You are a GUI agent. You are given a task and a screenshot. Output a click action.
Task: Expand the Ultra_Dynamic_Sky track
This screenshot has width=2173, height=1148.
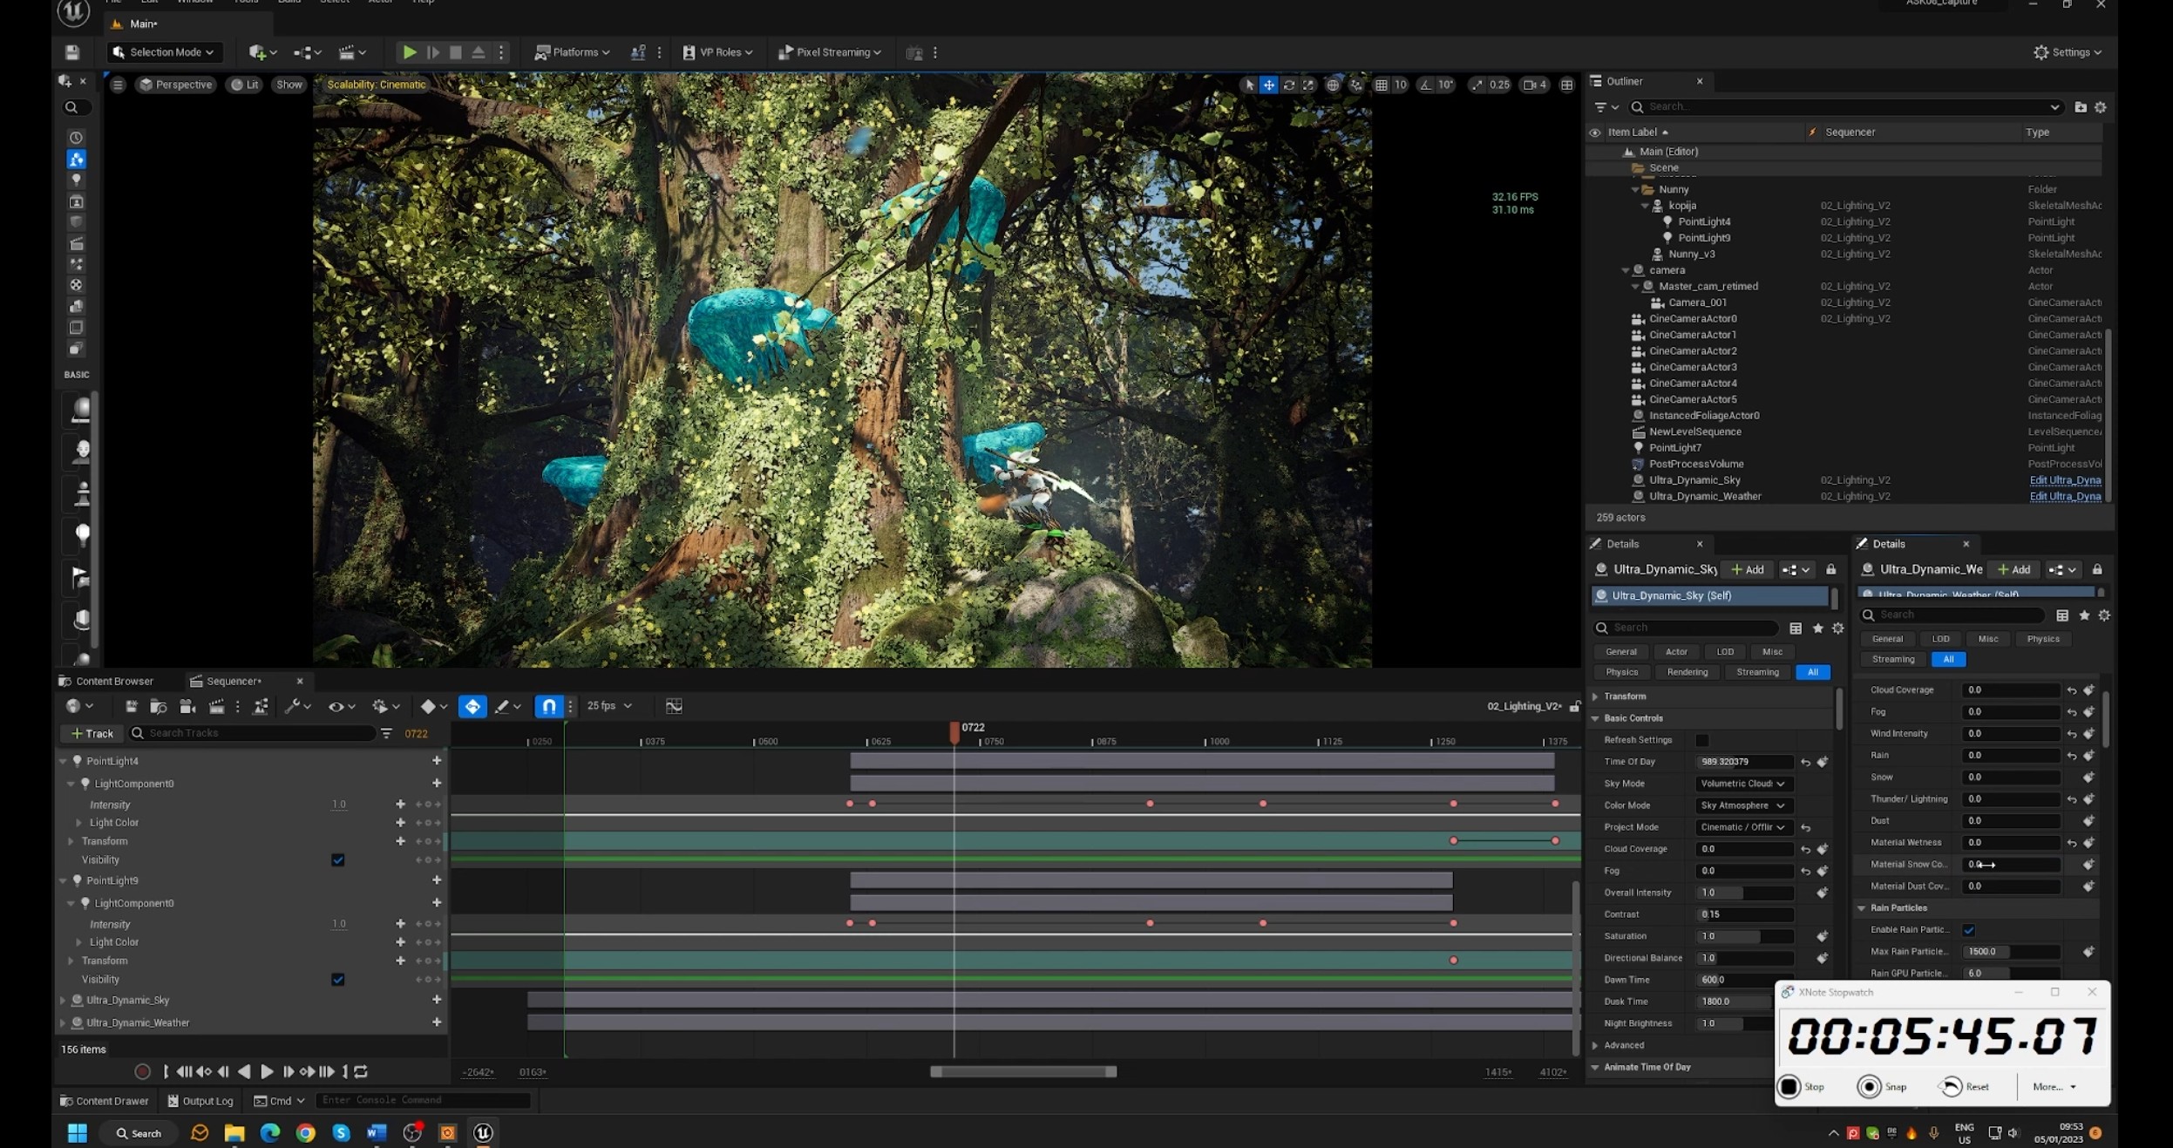tap(63, 1001)
